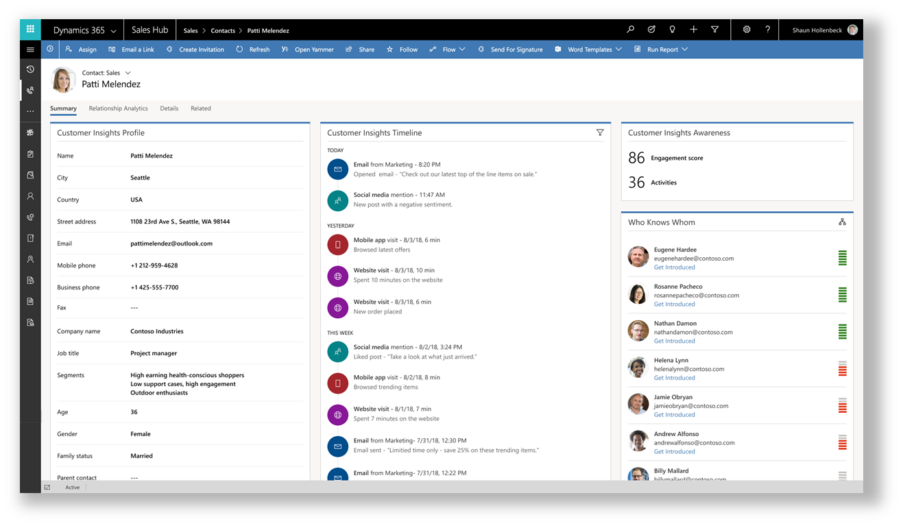The image size is (903, 526).
Task: Click the plus quick create icon
Action: coord(693,29)
